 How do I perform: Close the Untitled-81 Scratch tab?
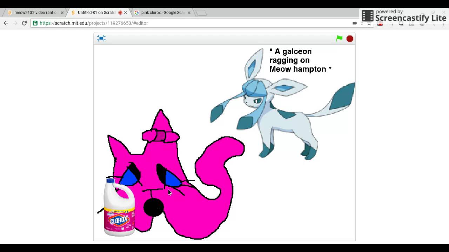point(126,13)
